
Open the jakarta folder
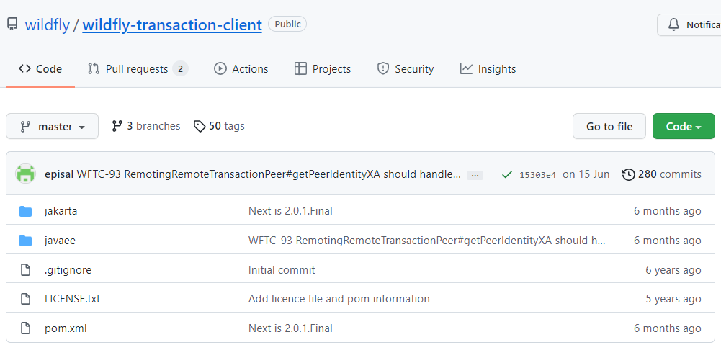pyautogui.click(x=61, y=211)
